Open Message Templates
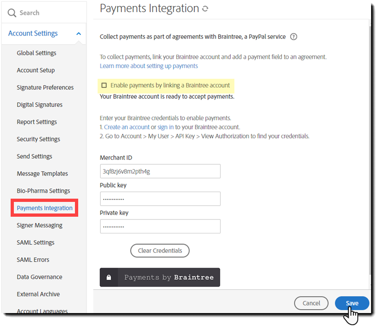 pos(43,174)
